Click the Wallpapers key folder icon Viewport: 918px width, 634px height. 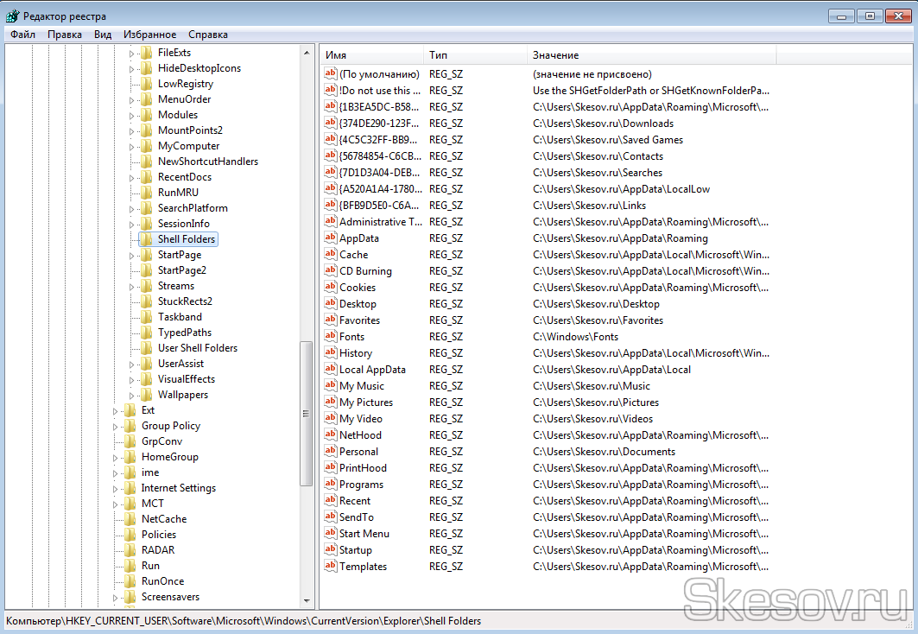pyautogui.click(x=146, y=395)
